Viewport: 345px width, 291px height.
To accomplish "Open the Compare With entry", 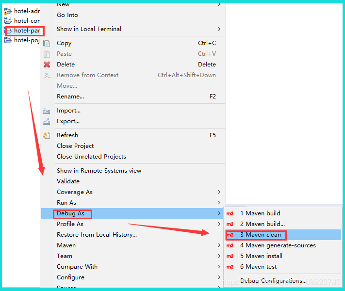I will coord(77,267).
